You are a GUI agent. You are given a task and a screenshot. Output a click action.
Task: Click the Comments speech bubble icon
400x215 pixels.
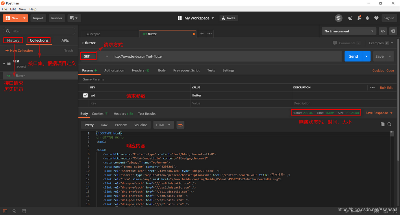click(x=335, y=43)
